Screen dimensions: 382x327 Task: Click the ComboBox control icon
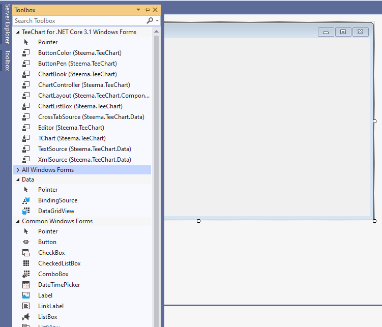(26, 274)
